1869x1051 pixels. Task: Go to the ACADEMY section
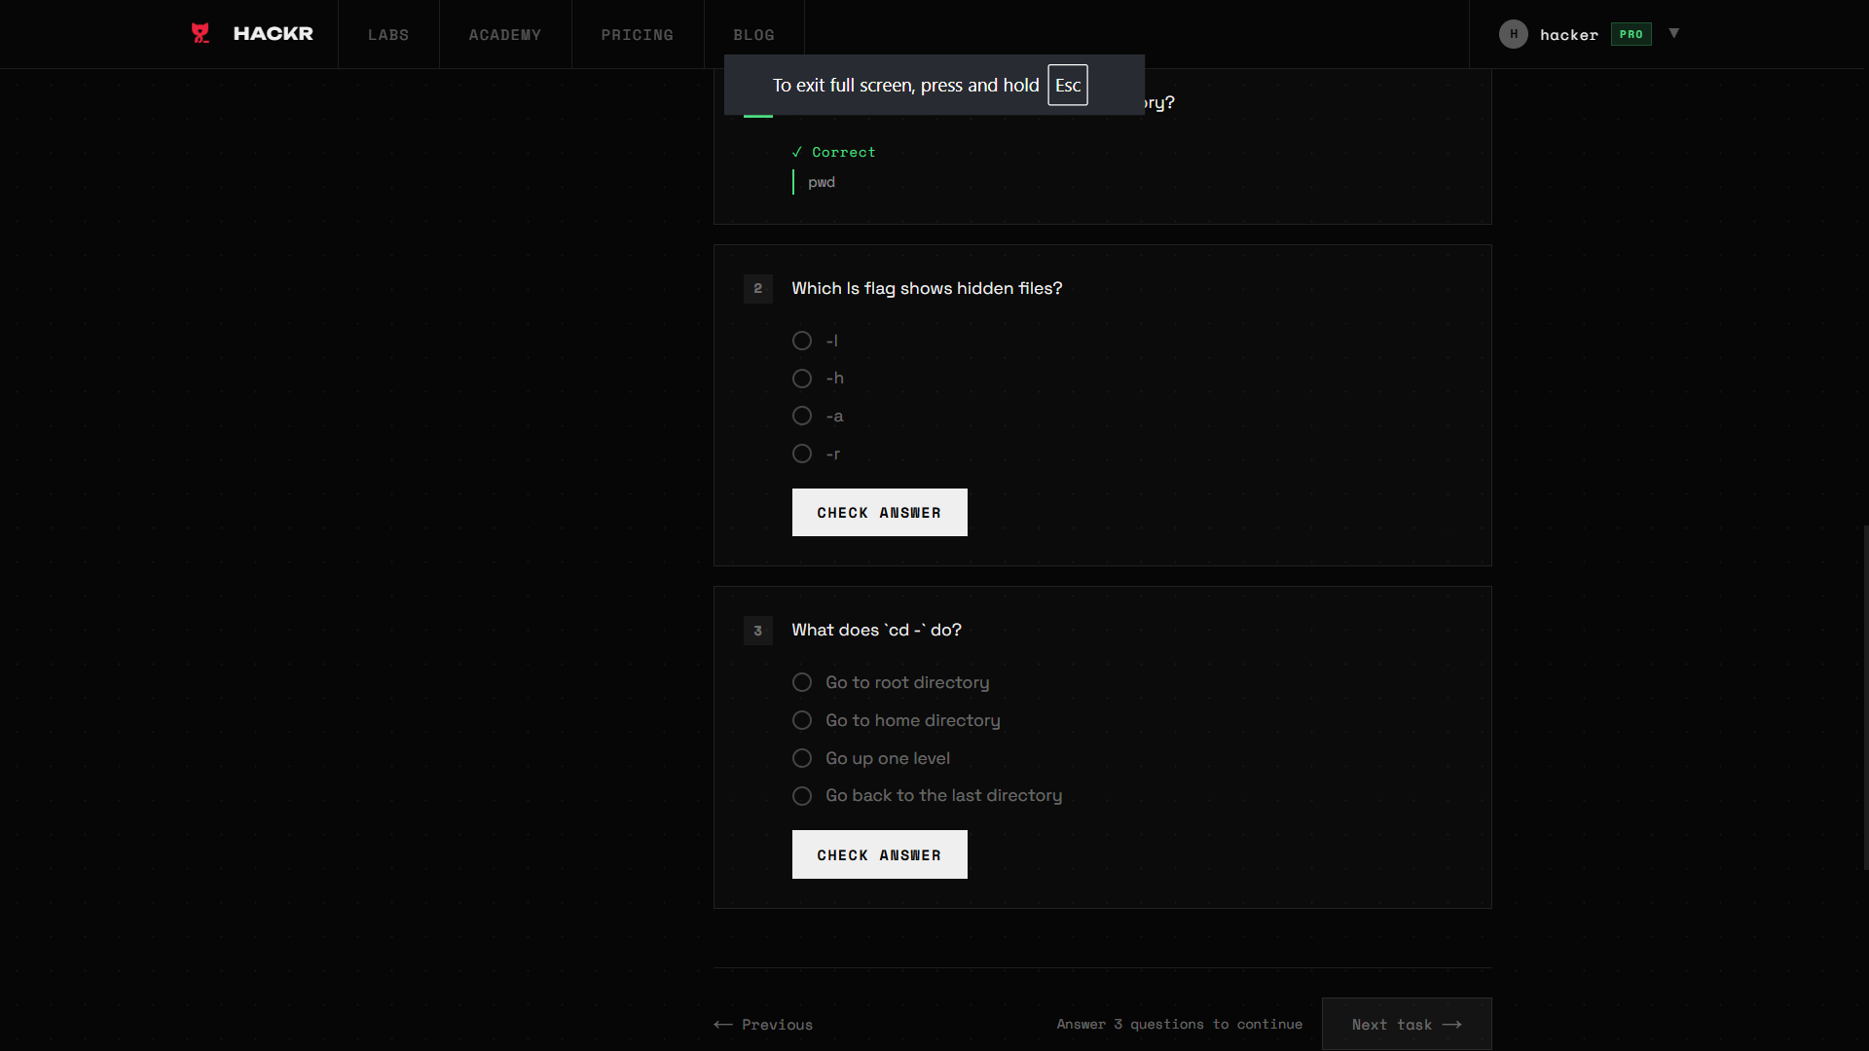(505, 35)
